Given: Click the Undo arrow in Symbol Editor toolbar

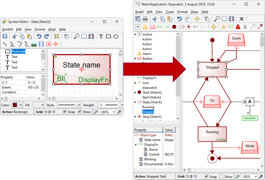Looking at the screenshot, I should 39,36.
